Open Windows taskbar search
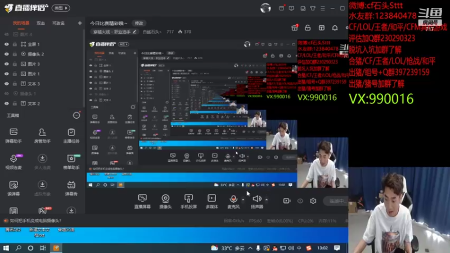Screen dimensions: 450x253 pyautogui.click(x=19, y=248)
